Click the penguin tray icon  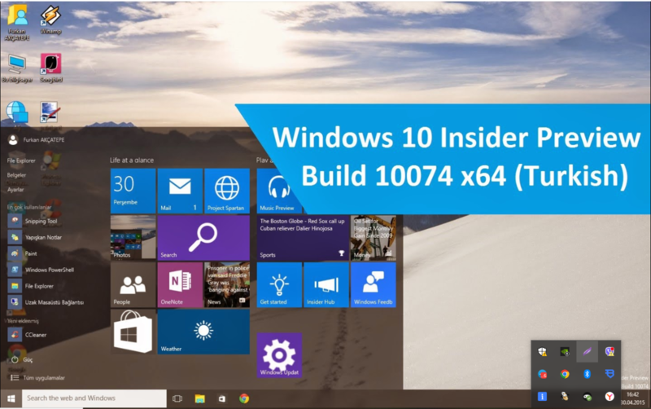click(565, 396)
